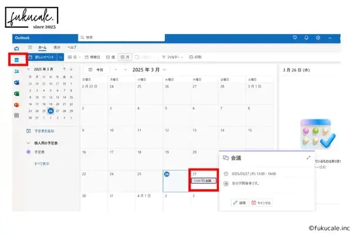Click the Cancel (キャンセル) button in popup
This screenshot has height=235, width=353.
pos(261,203)
